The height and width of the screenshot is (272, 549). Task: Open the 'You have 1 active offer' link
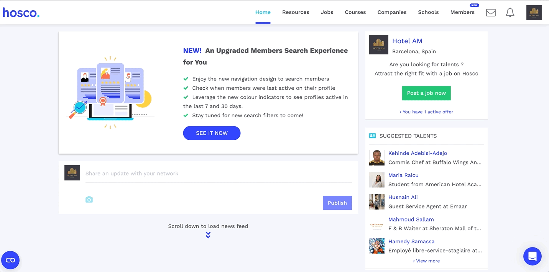coord(426,112)
